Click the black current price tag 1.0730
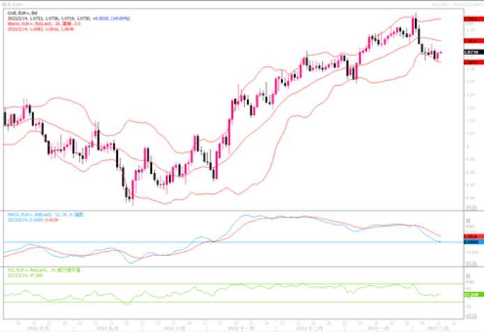Image resolution: width=484 pixels, height=332 pixels. click(471, 52)
